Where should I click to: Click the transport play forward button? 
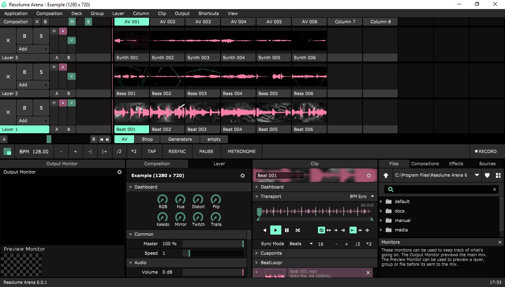click(x=275, y=230)
